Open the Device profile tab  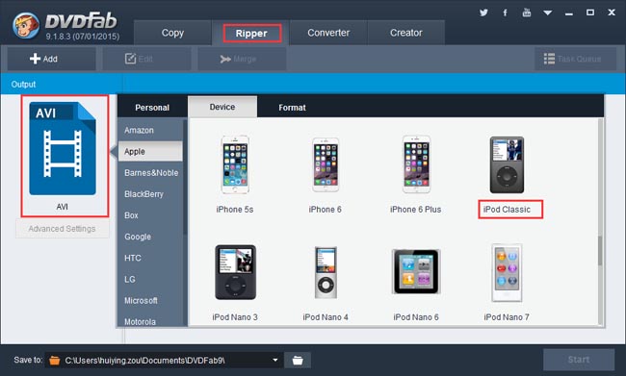222,107
